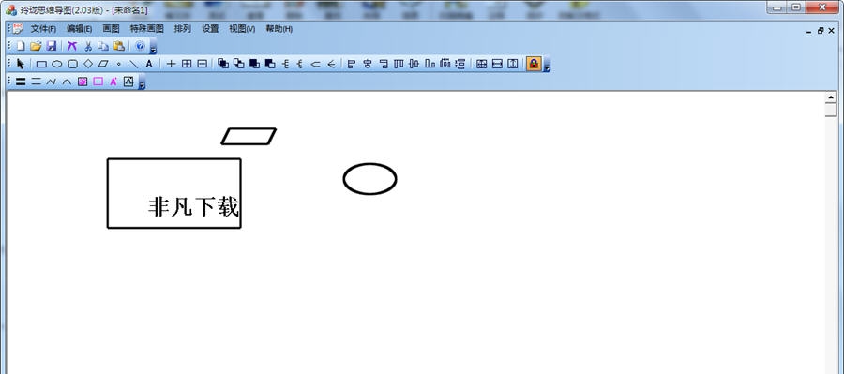Click the purple delete icon next to Save
This screenshot has height=374, width=844.
coord(71,46)
